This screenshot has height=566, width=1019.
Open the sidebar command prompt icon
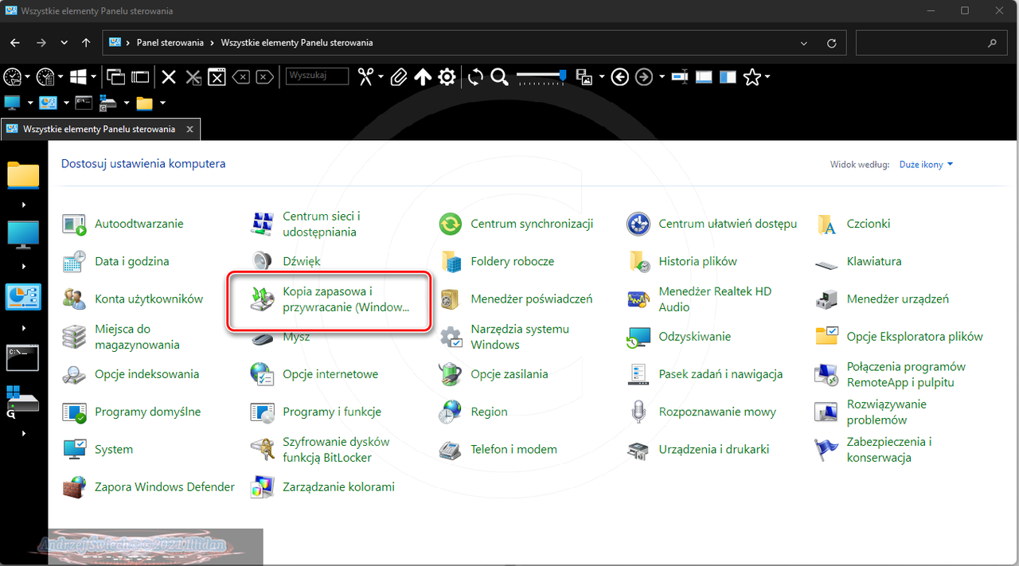(24, 357)
